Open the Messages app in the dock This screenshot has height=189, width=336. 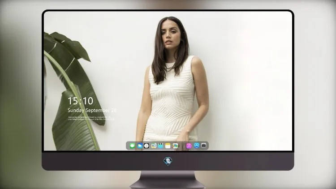(132, 146)
